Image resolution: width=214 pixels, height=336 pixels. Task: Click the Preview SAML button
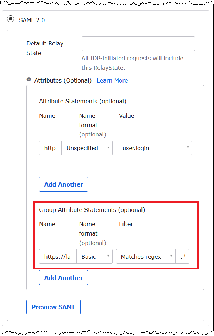coord(53,307)
